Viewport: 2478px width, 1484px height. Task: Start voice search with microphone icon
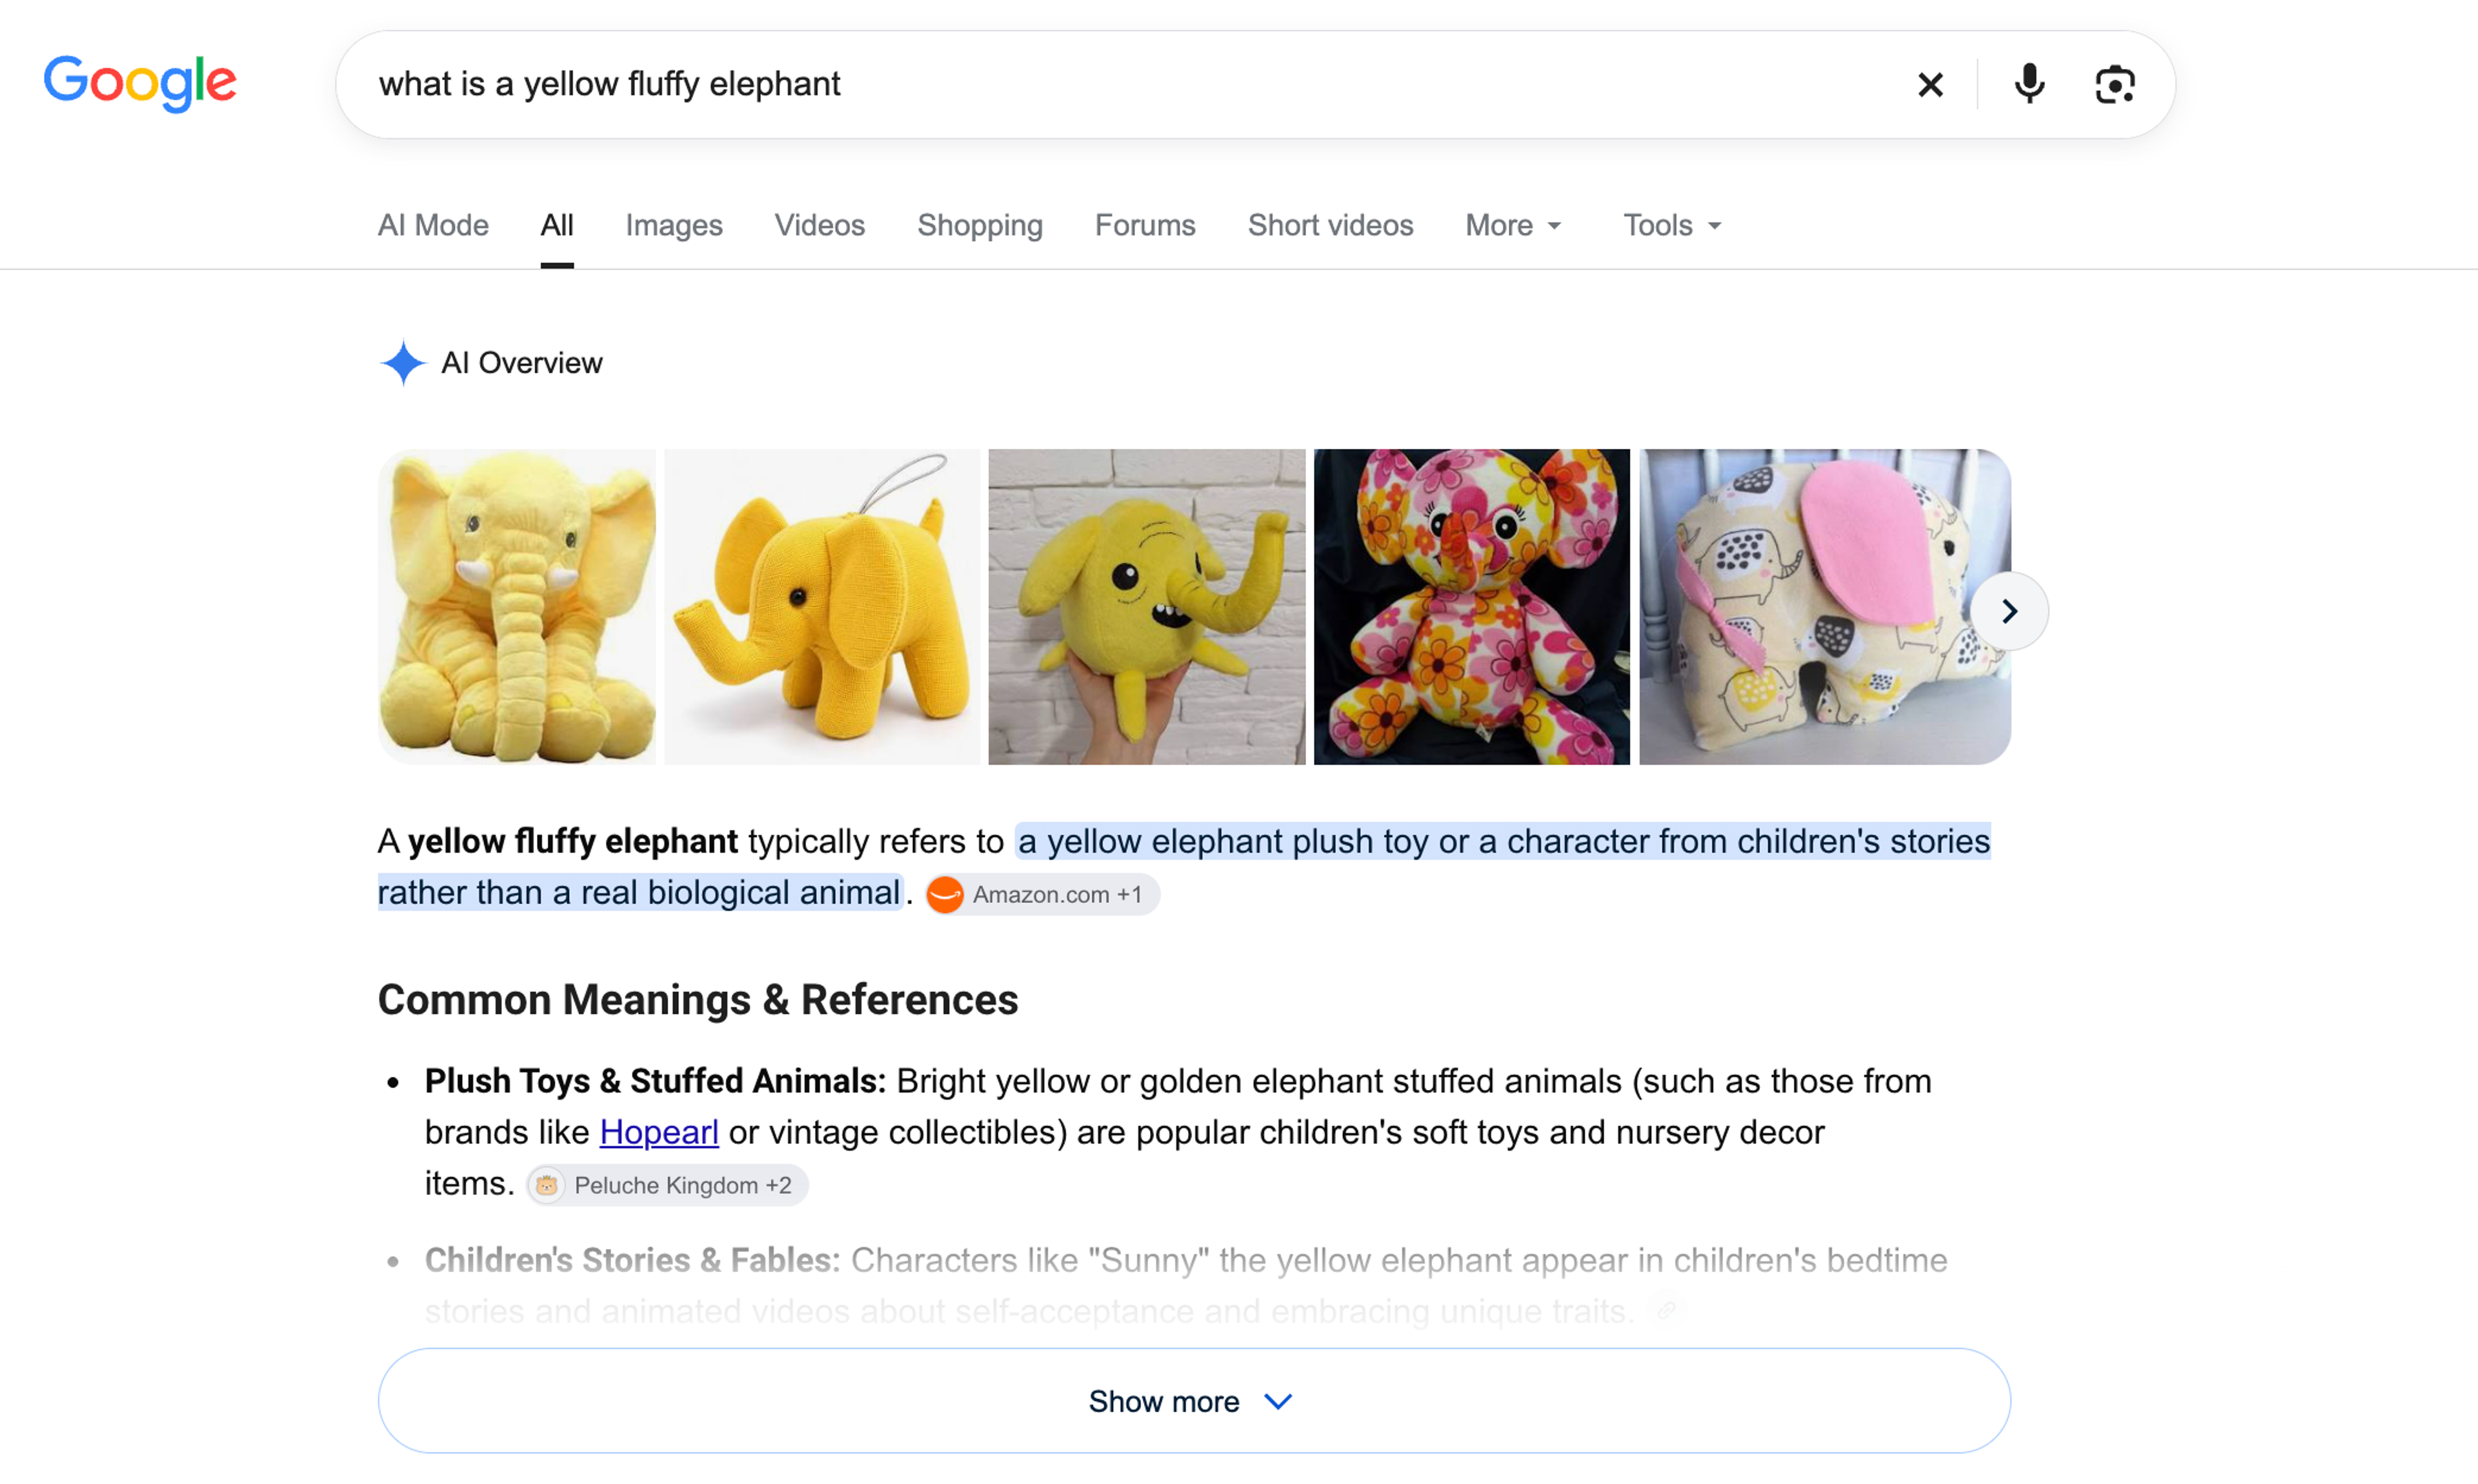(2029, 85)
